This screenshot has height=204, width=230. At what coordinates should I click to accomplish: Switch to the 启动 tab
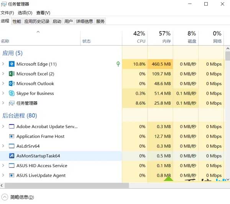[57, 21]
